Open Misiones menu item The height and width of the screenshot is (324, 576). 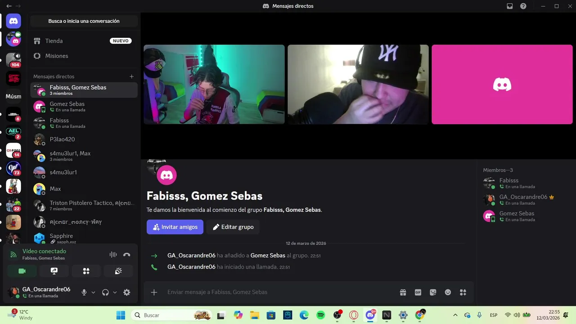tap(84, 56)
